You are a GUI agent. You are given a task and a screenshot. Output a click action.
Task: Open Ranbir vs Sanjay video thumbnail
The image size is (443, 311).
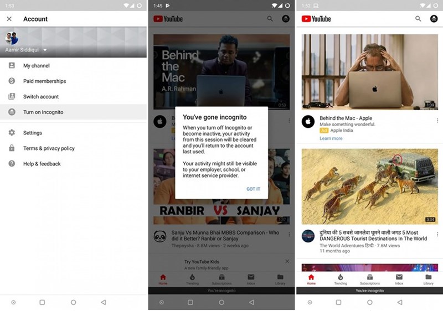coord(221,186)
